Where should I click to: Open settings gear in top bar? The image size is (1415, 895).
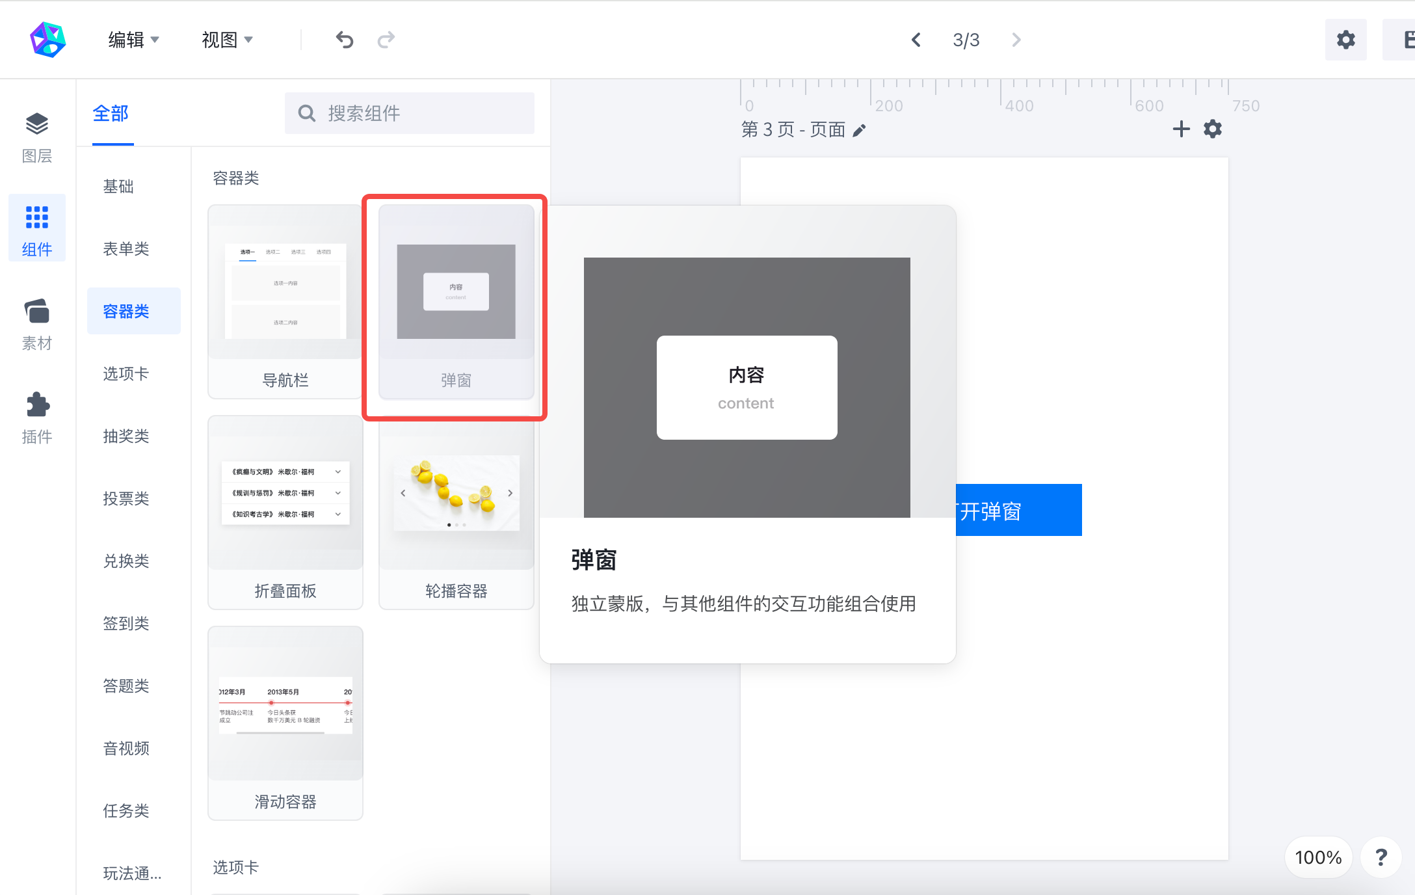pyautogui.click(x=1345, y=40)
